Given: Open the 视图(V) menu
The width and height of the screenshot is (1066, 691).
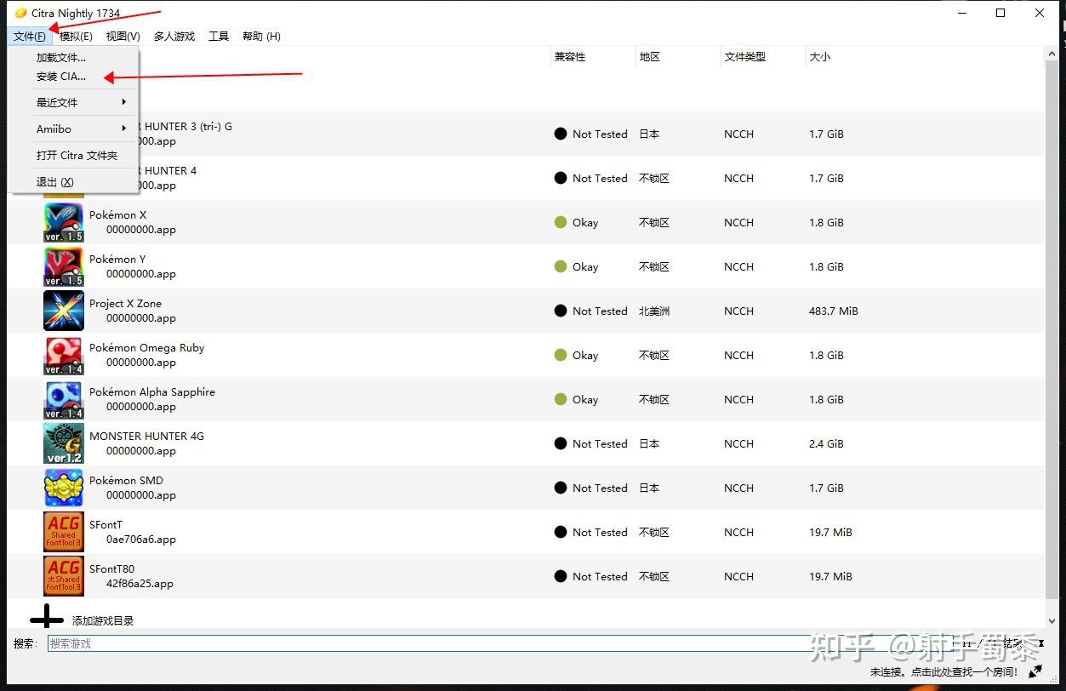Looking at the screenshot, I should tap(123, 36).
